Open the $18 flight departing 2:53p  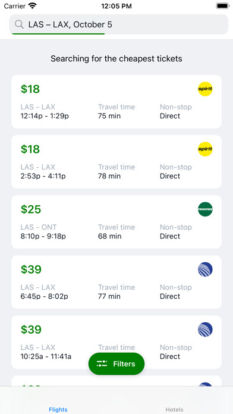(x=116, y=162)
